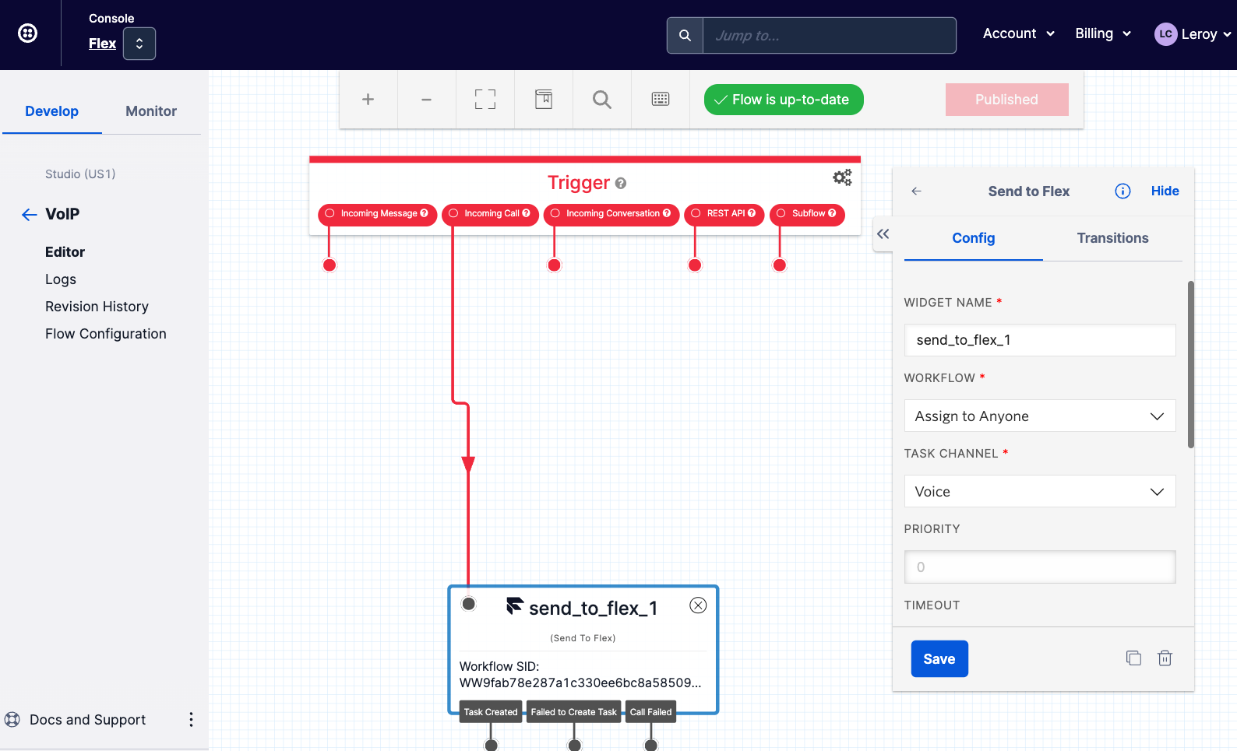The image size is (1237, 751).
Task: Select the Incoming Conversation trigger
Action: tap(611, 214)
